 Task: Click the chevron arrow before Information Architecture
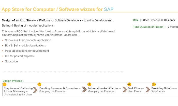pos(84,89)
